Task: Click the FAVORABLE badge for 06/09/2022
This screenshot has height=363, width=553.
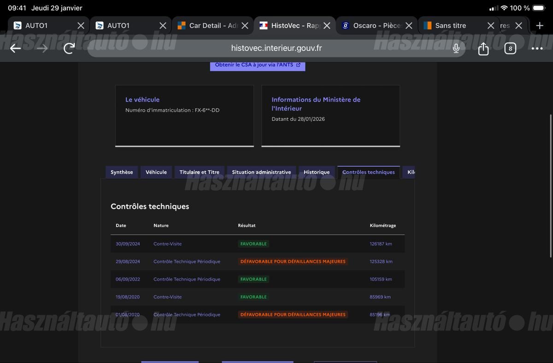Action: coord(253,279)
